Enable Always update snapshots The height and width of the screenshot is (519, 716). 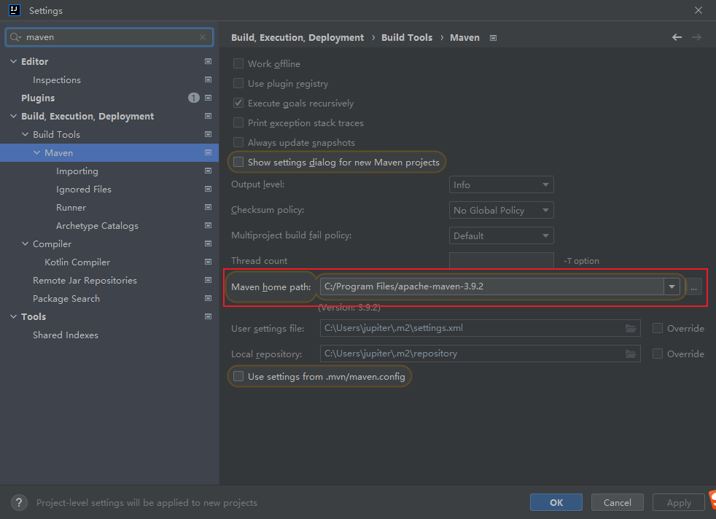pyautogui.click(x=238, y=142)
